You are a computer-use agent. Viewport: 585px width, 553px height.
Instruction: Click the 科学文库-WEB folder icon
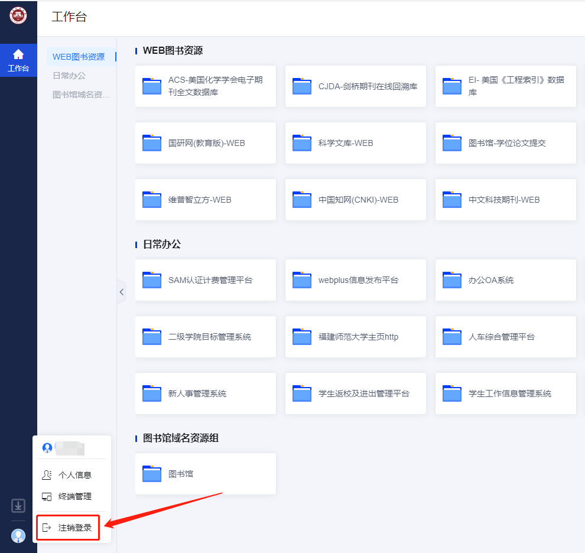302,143
